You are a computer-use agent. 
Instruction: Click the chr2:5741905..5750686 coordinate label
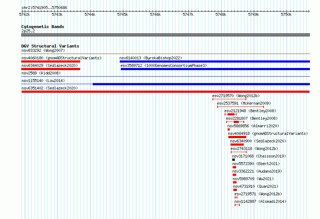pyautogui.click(x=44, y=8)
